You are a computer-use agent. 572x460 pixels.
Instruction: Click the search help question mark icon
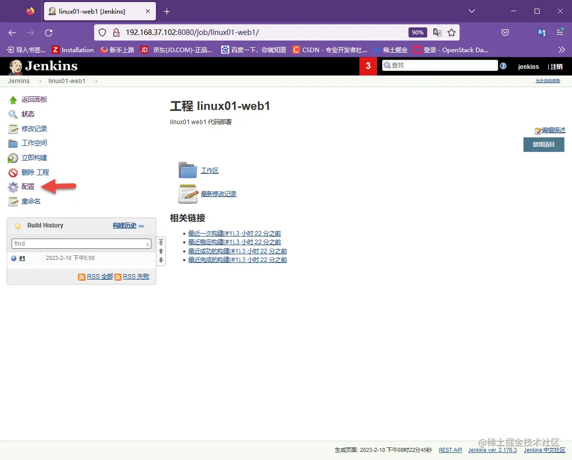503,66
